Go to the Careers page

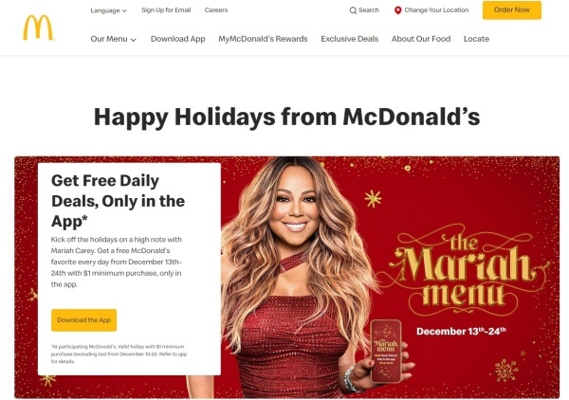[x=216, y=10]
